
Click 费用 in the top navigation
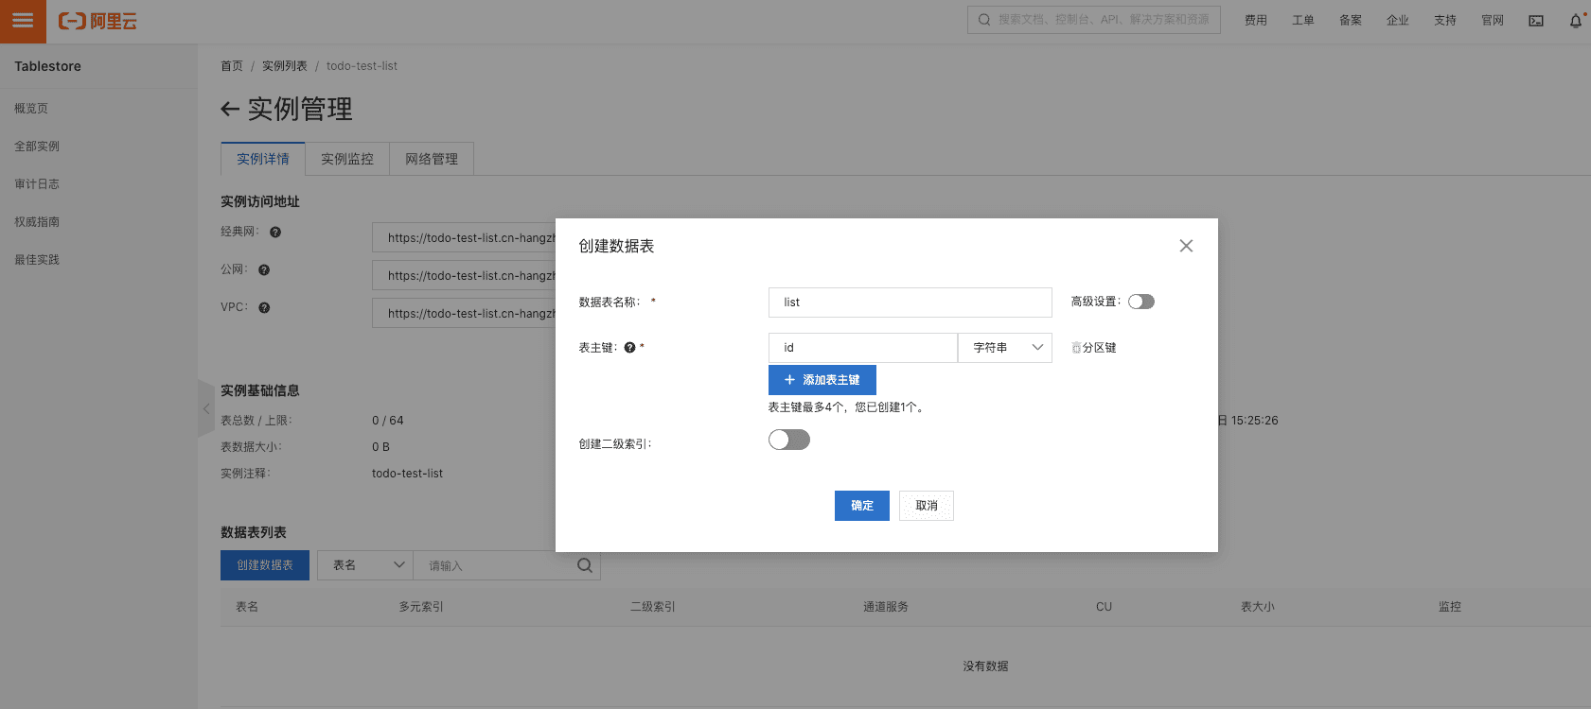[1256, 21]
